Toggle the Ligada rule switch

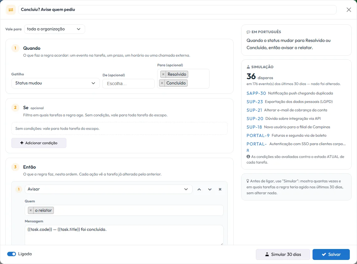coord(12,254)
